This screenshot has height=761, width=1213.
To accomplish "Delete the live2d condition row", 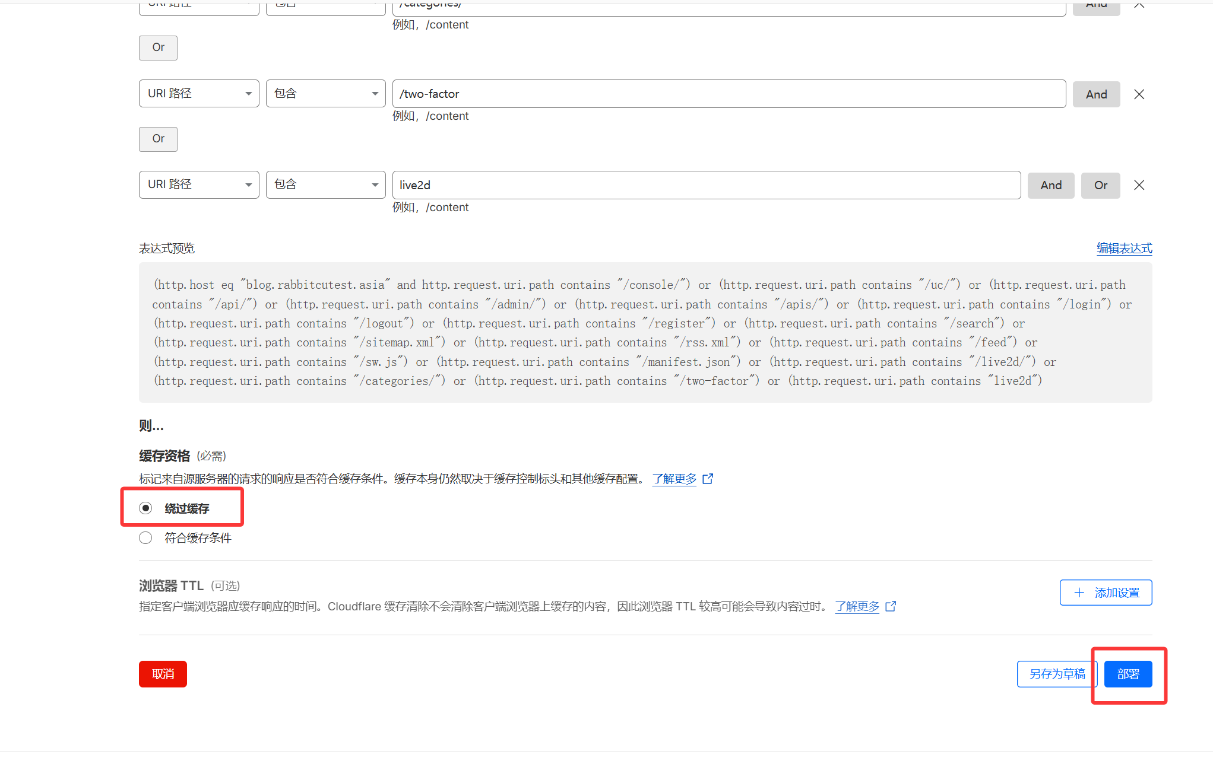I will point(1139,185).
